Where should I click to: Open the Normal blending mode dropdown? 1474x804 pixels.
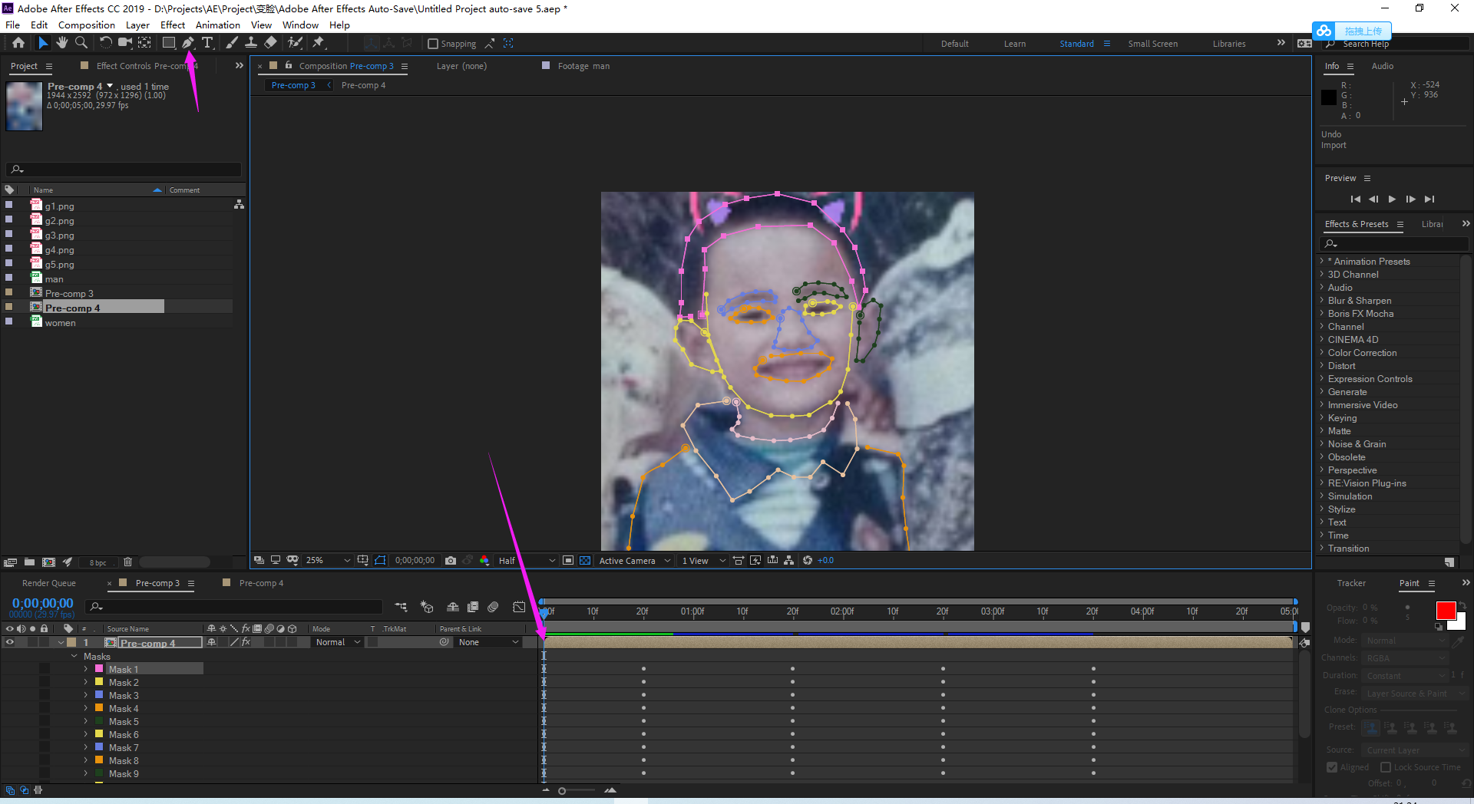click(338, 643)
